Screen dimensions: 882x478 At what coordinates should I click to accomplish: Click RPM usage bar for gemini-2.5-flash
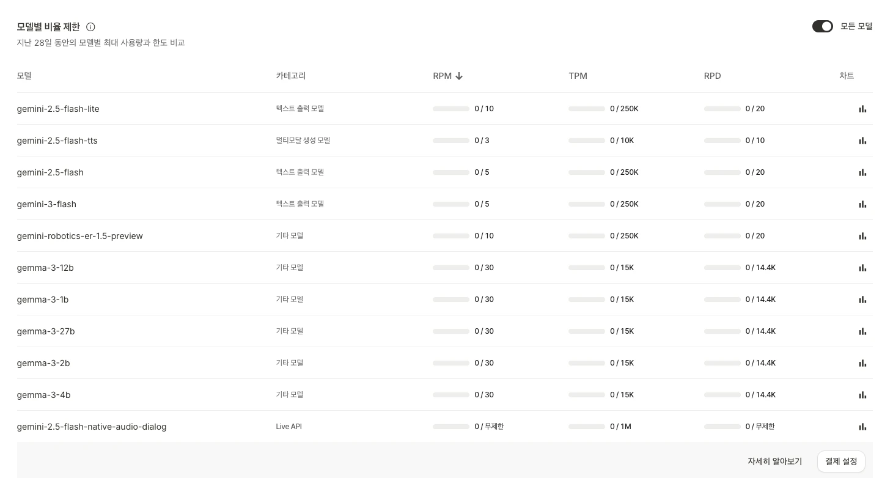451,172
